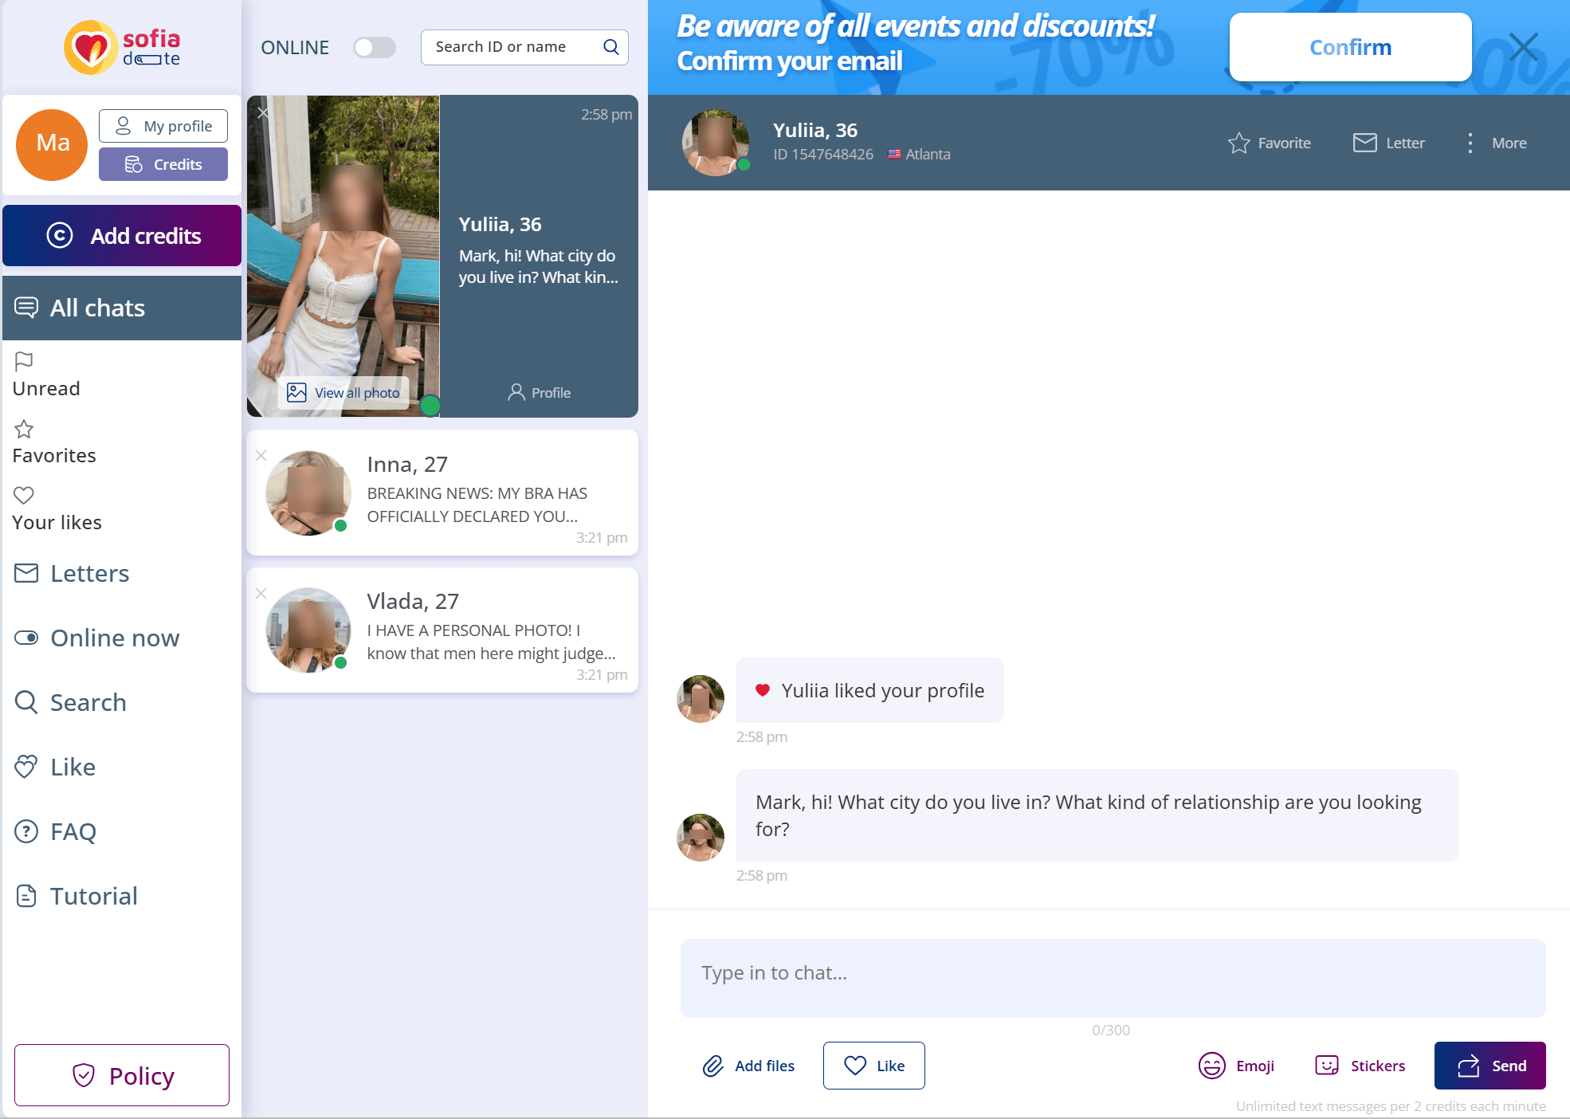This screenshot has height=1119, width=1570.
Task: Click Yuliia's avatar beside the liked-profile message
Action: tap(701, 699)
